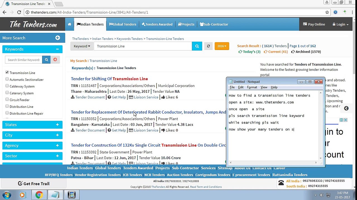Screen dimensions: 357x200
Task: Bookmark this page with the star icon
Action: tap(327, 12)
